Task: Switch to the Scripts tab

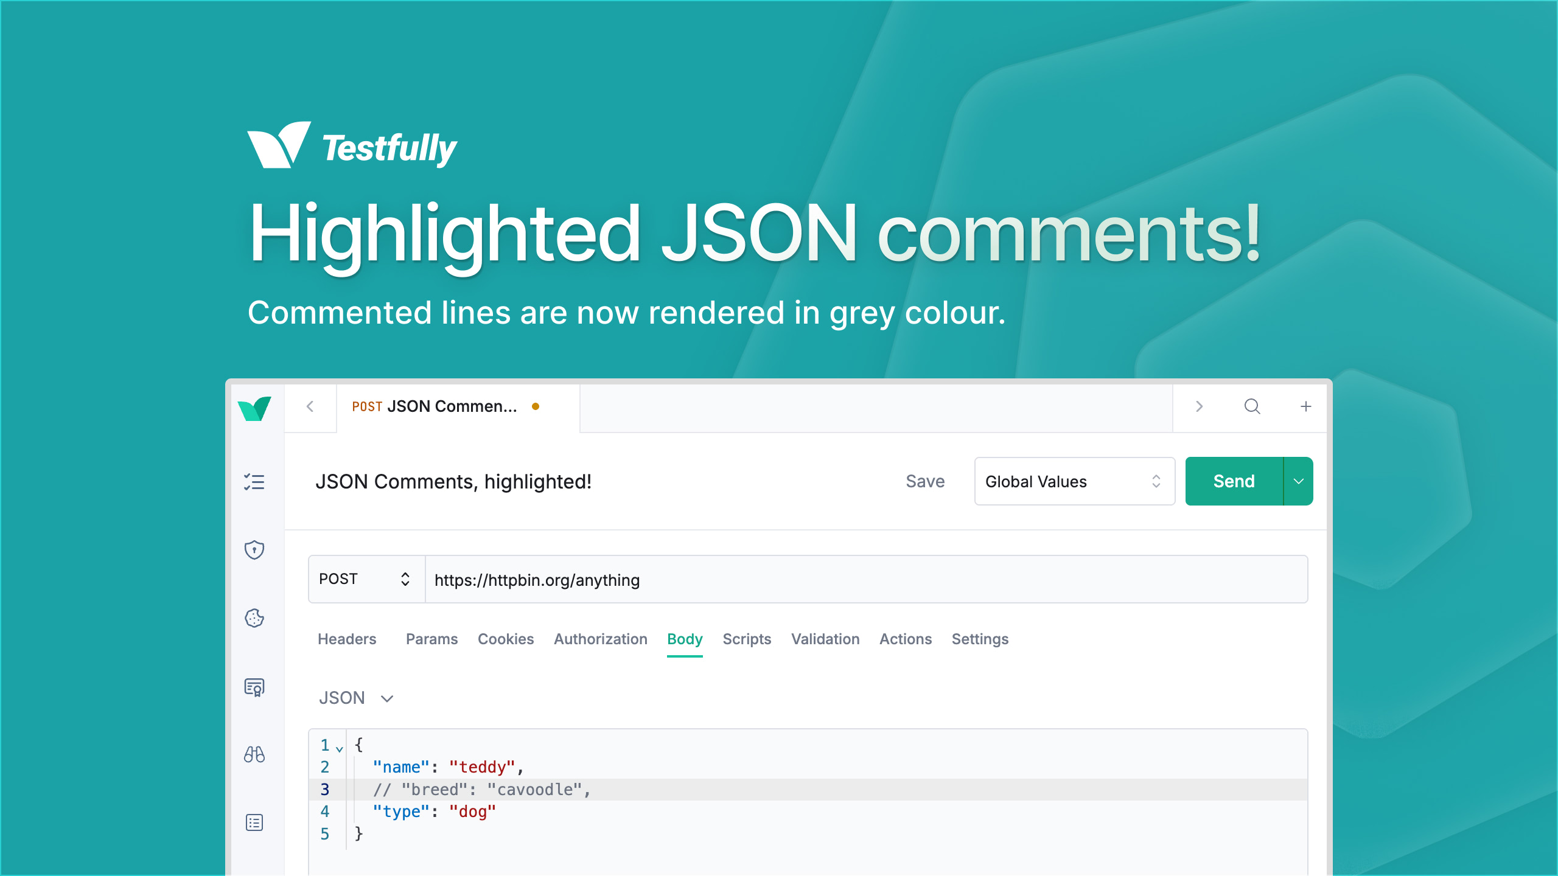Action: (x=747, y=639)
